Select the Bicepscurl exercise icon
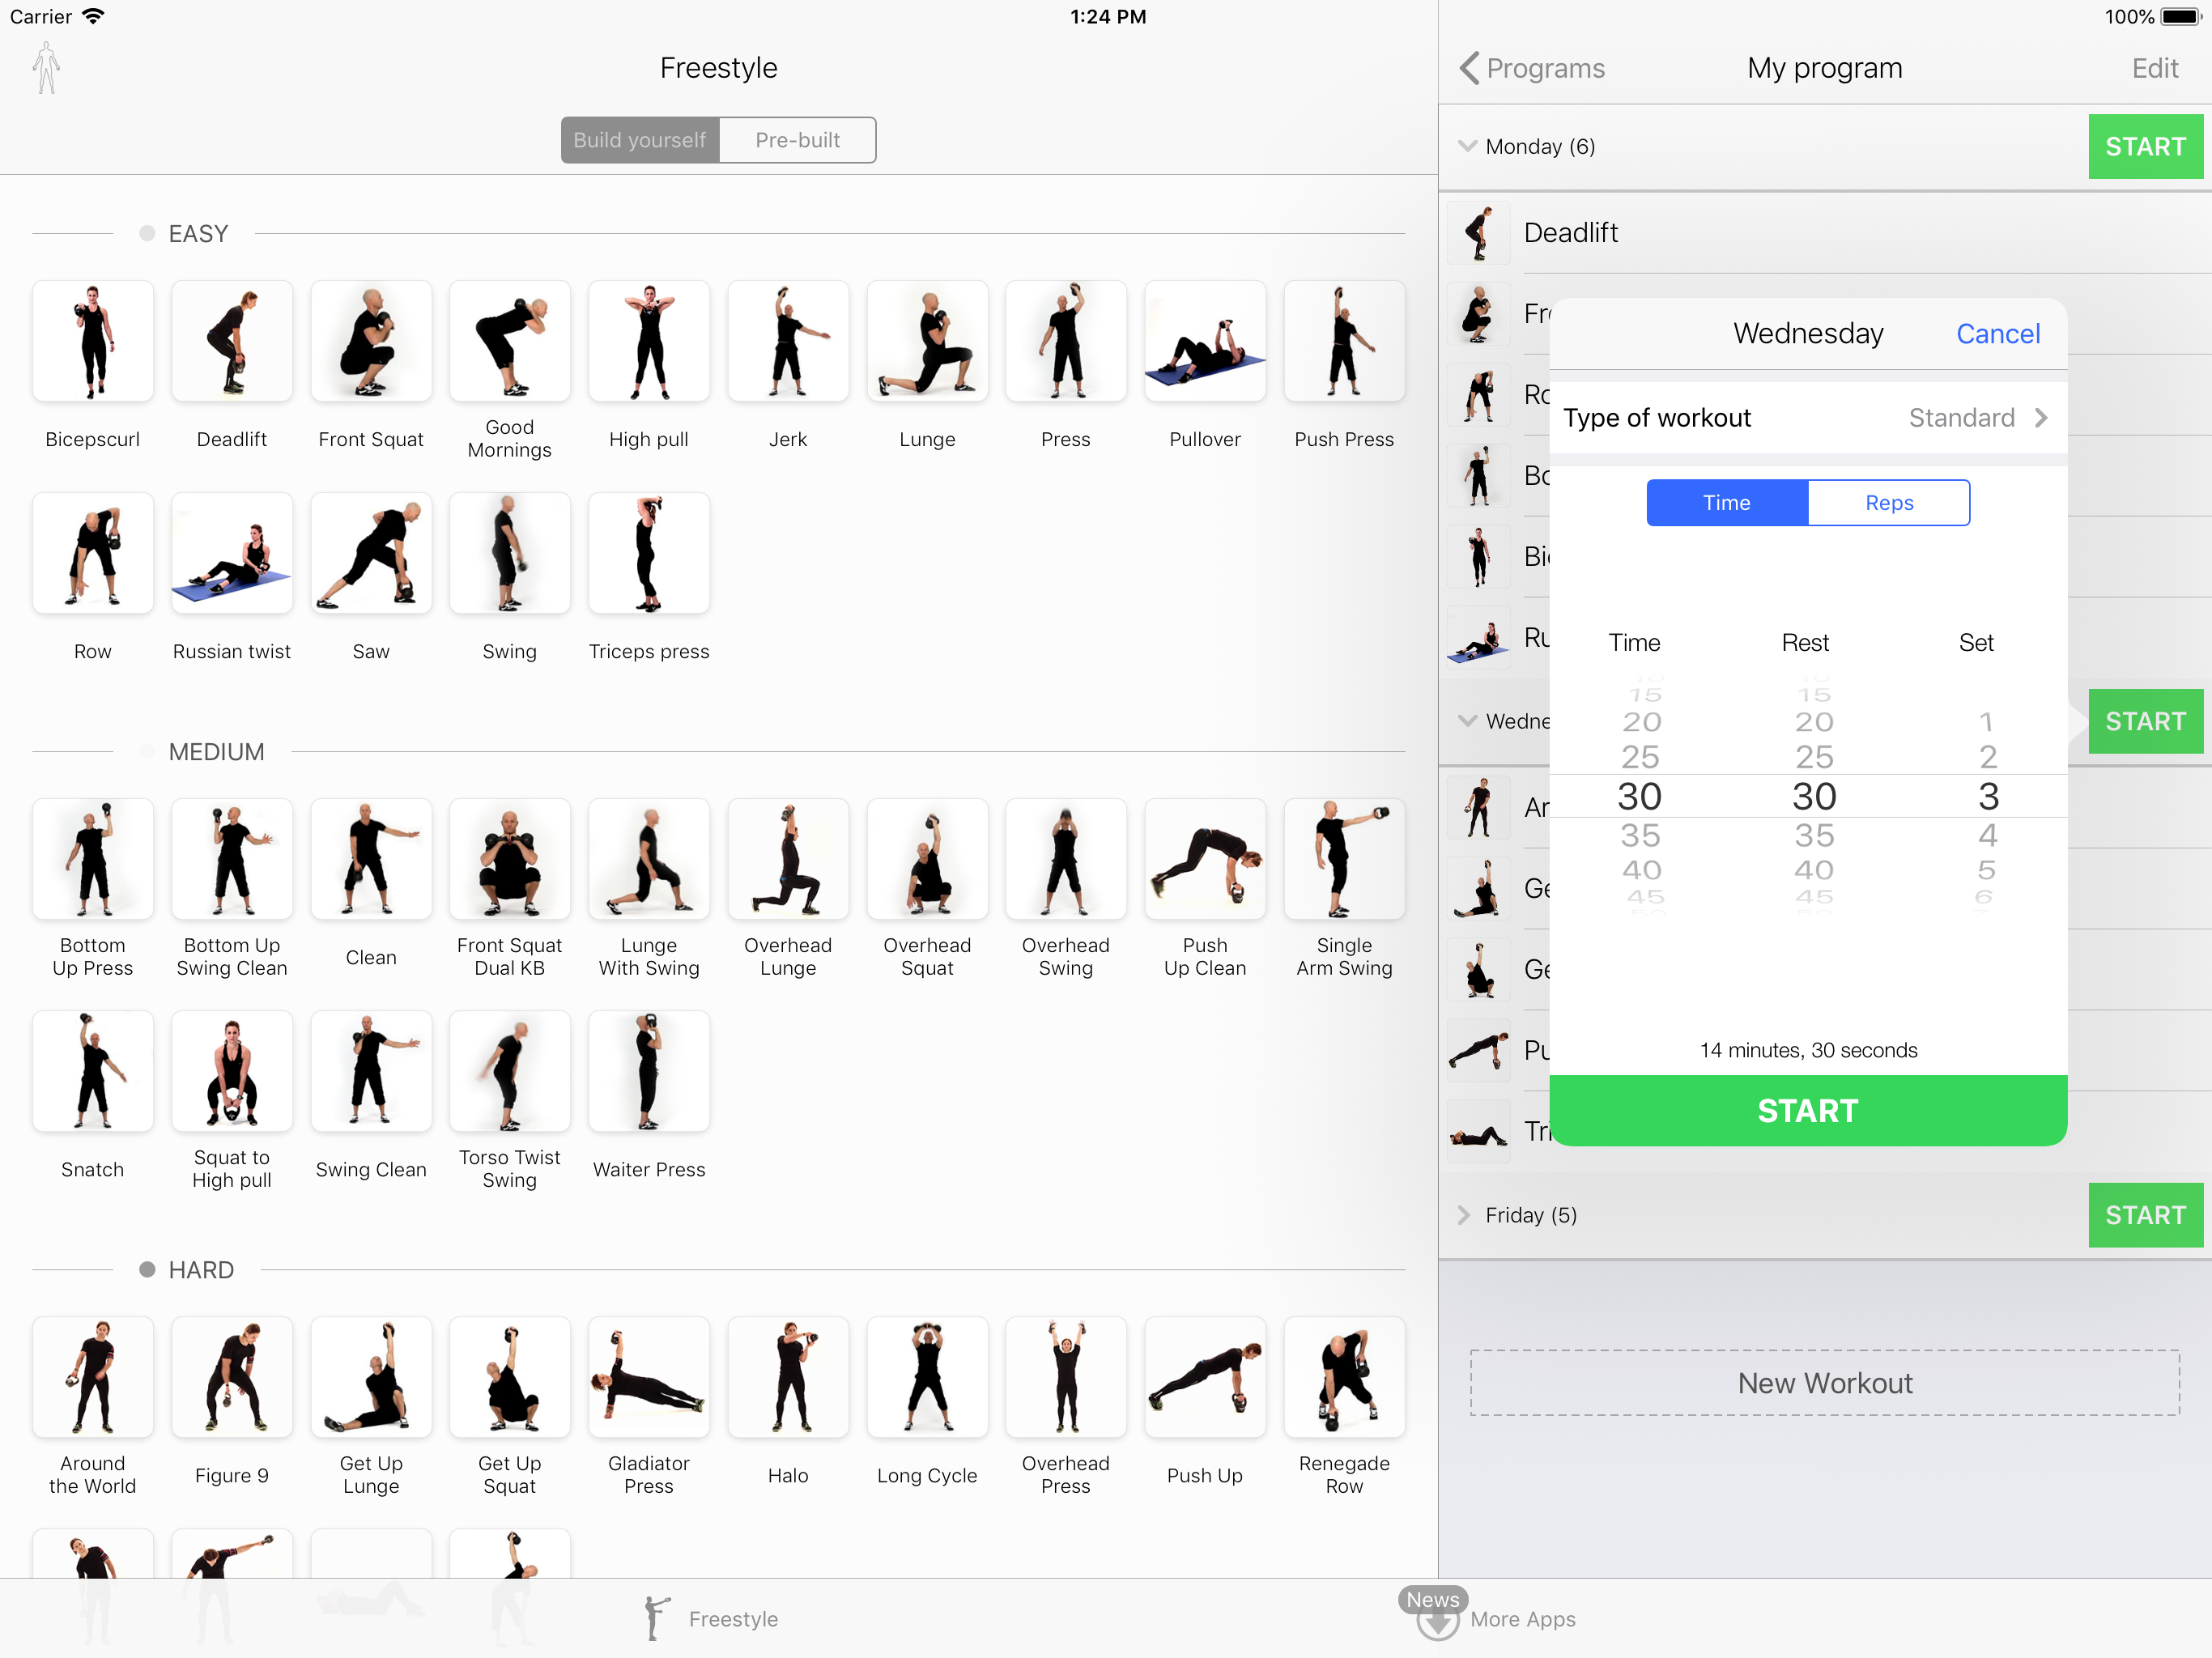2212x1658 pixels. [x=92, y=341]
